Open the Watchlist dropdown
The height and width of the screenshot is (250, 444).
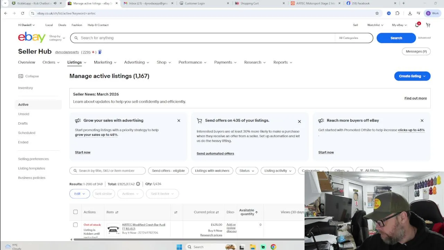(x=375, y=25)
